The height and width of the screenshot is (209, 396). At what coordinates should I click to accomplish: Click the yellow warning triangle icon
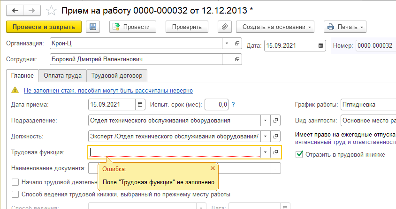click(x=15, y=90)
